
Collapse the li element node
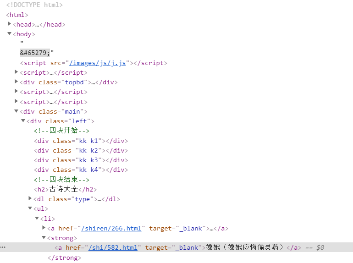[x=37, y=218]
